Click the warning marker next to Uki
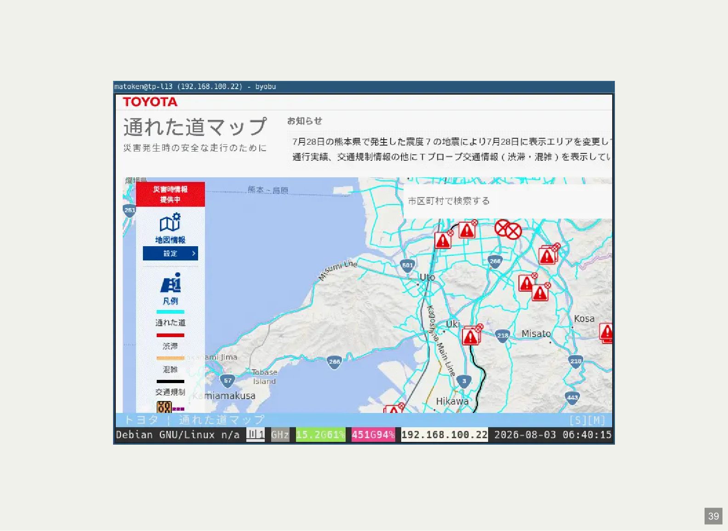Screen dimensions: 728x531 point(472,336)
